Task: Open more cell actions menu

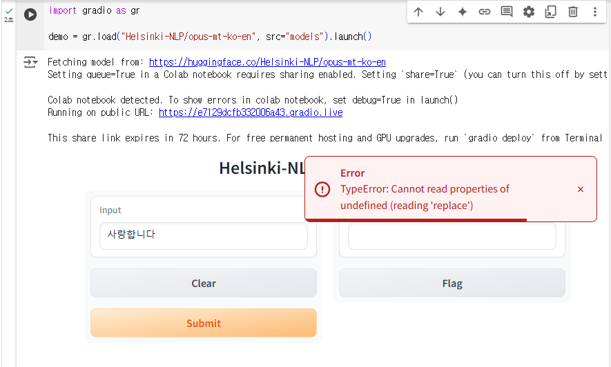Action: click(594, 12)
